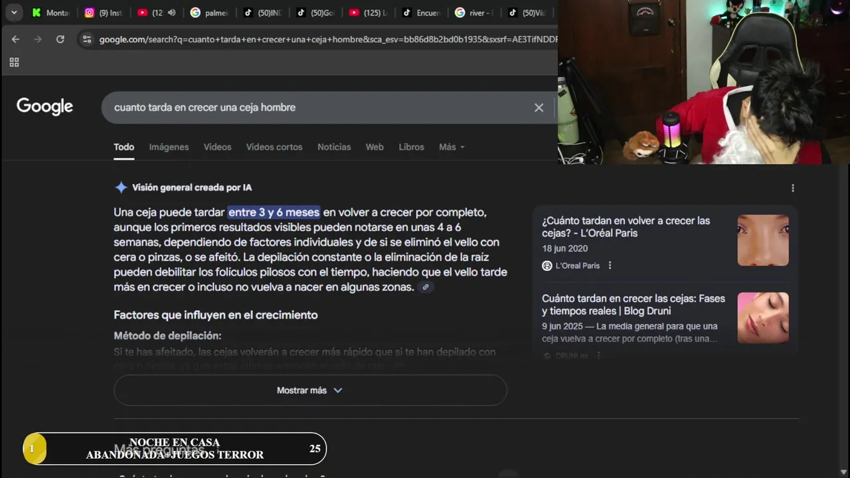The width and height of the screenshot is (850, 478).
Task: Select the 'Libros' results tab
Action: coord(411,147)
